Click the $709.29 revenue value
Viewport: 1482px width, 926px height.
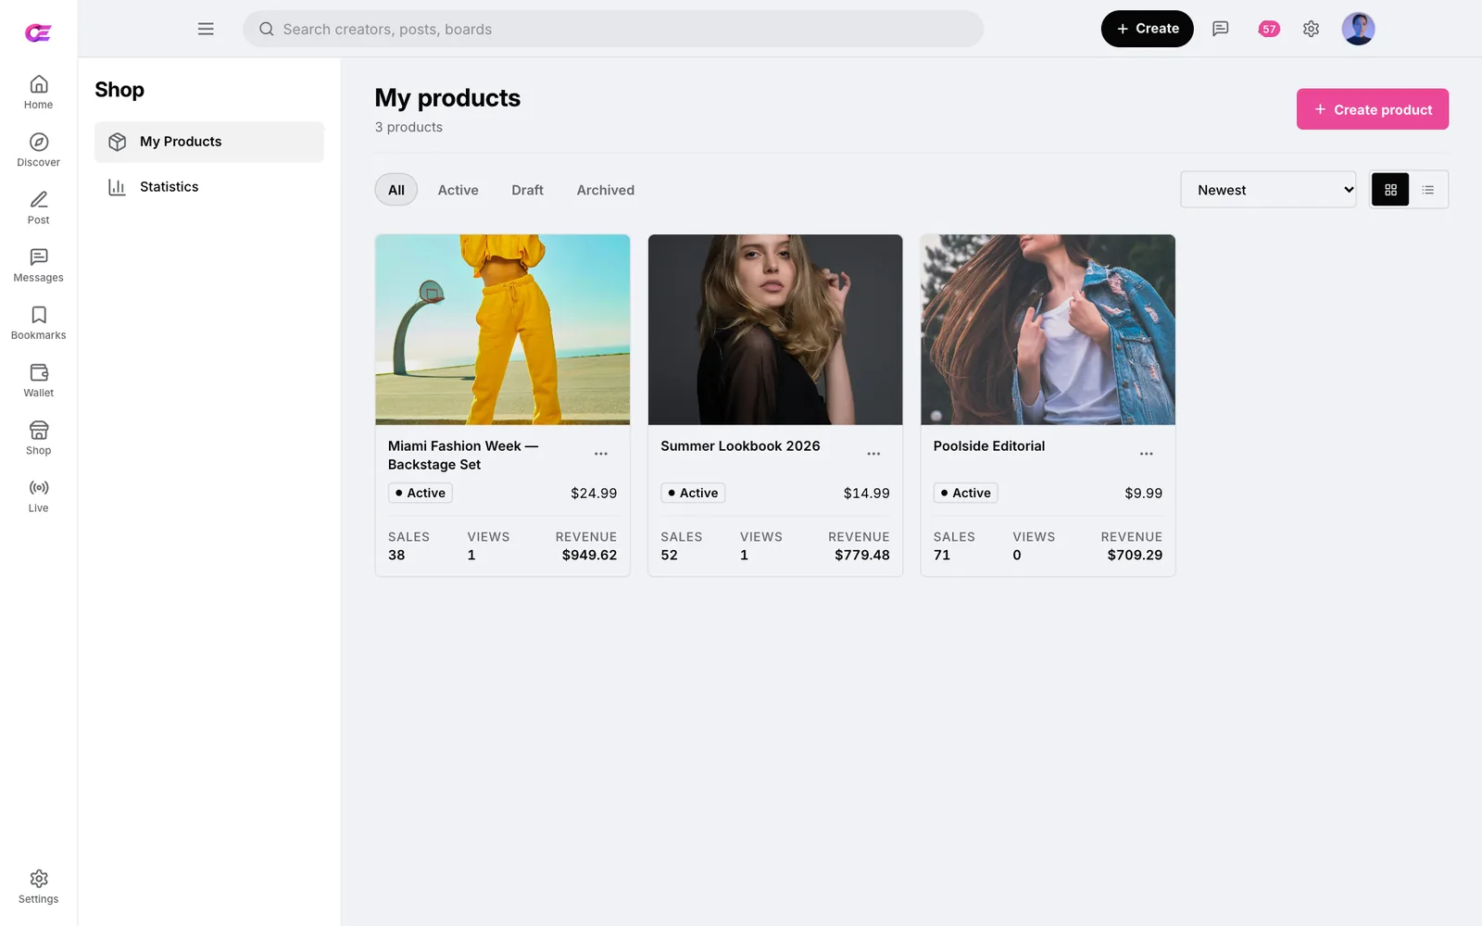click(1135, 556)
